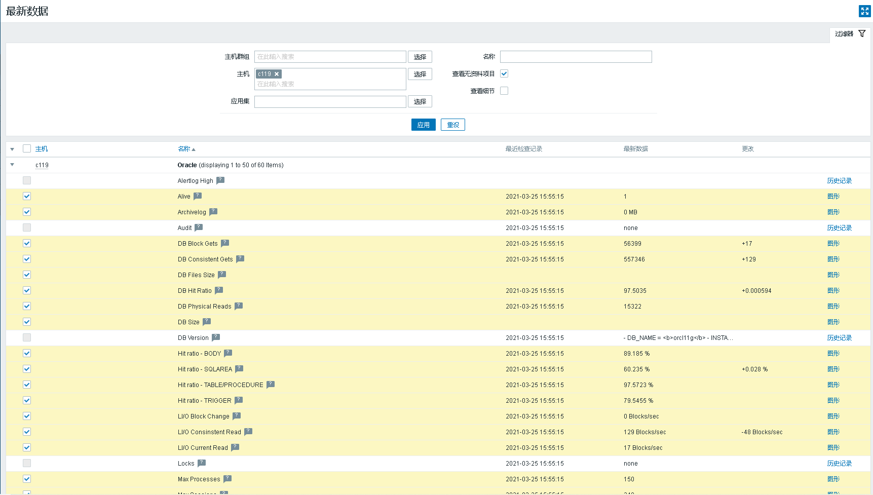Uncheck the Max Processes row checkbox
This screenshot has width=873, height=495.
(27, 479)
